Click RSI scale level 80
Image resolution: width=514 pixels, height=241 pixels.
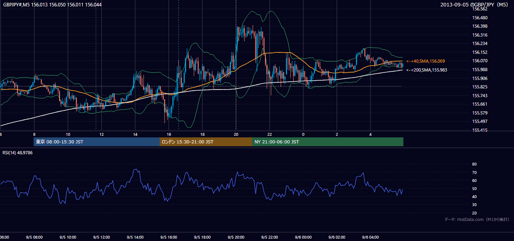(x=474, y=164)
